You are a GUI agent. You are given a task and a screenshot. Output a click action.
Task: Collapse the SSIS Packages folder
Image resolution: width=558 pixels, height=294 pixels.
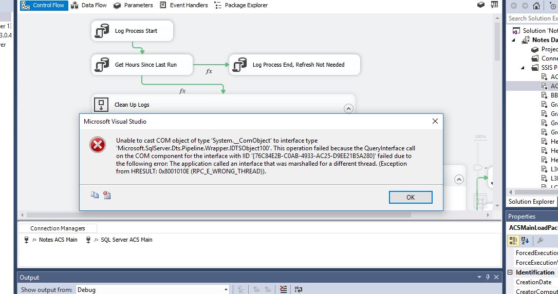coord(523,68)
